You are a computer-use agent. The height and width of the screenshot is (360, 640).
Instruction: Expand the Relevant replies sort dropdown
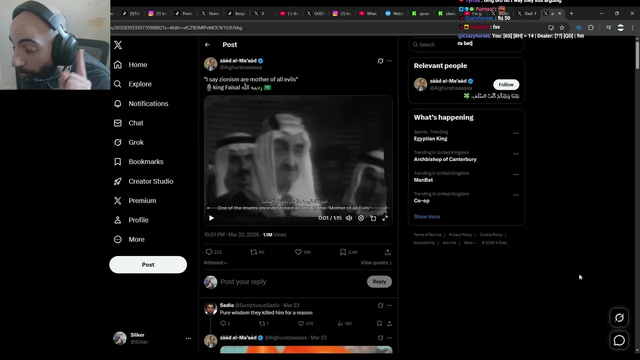click(215, 262)
